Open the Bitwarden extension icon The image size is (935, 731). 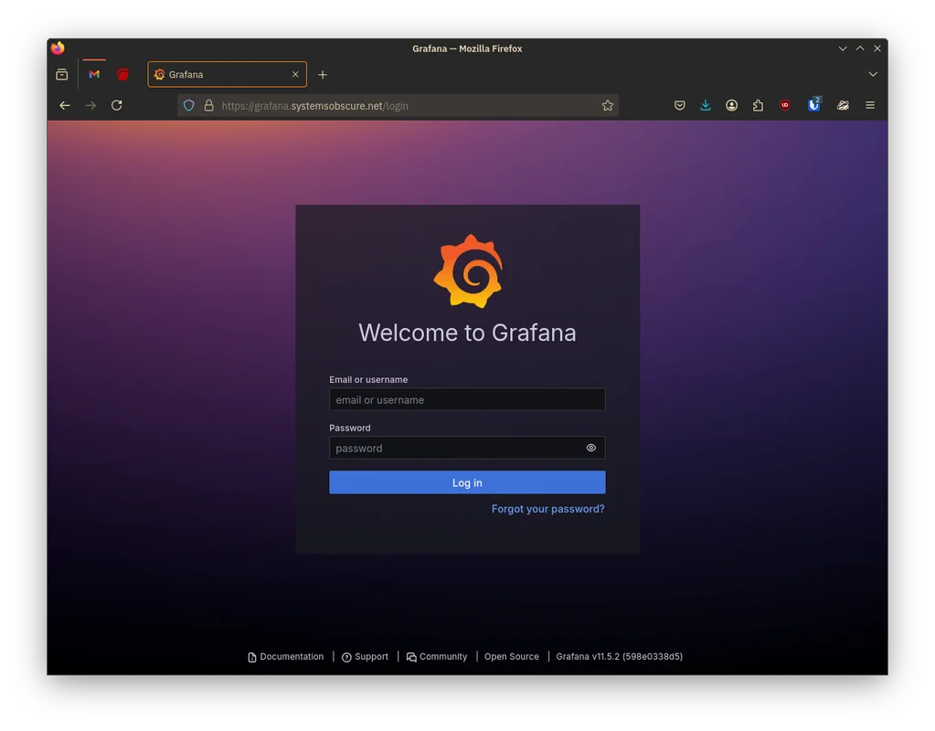click(x=813, y=106)
